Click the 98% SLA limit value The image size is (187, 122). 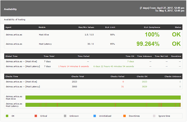point(112,35)
